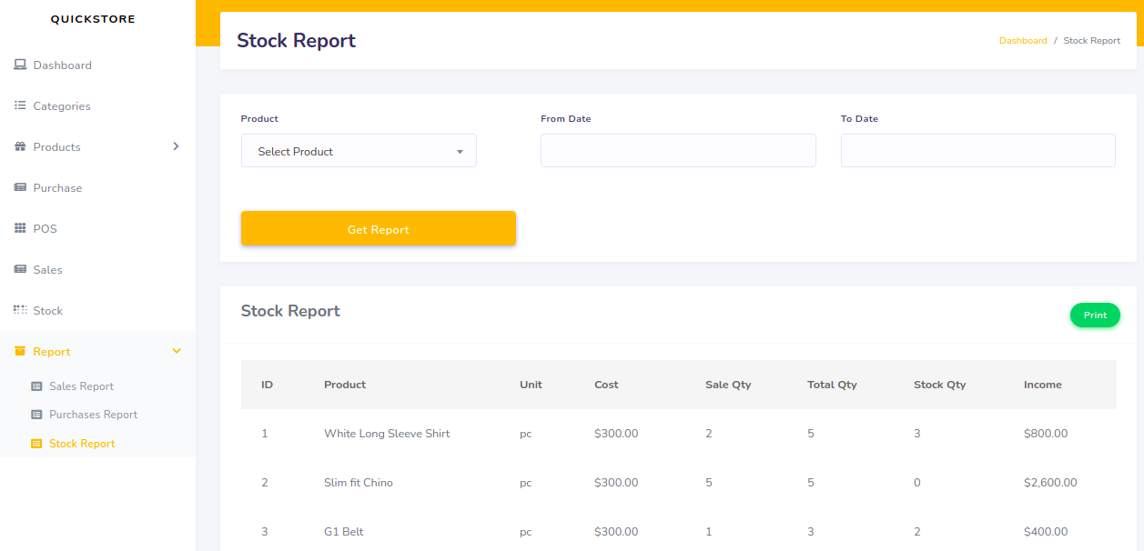Click the $800.00 income value

coord(1046,434)
